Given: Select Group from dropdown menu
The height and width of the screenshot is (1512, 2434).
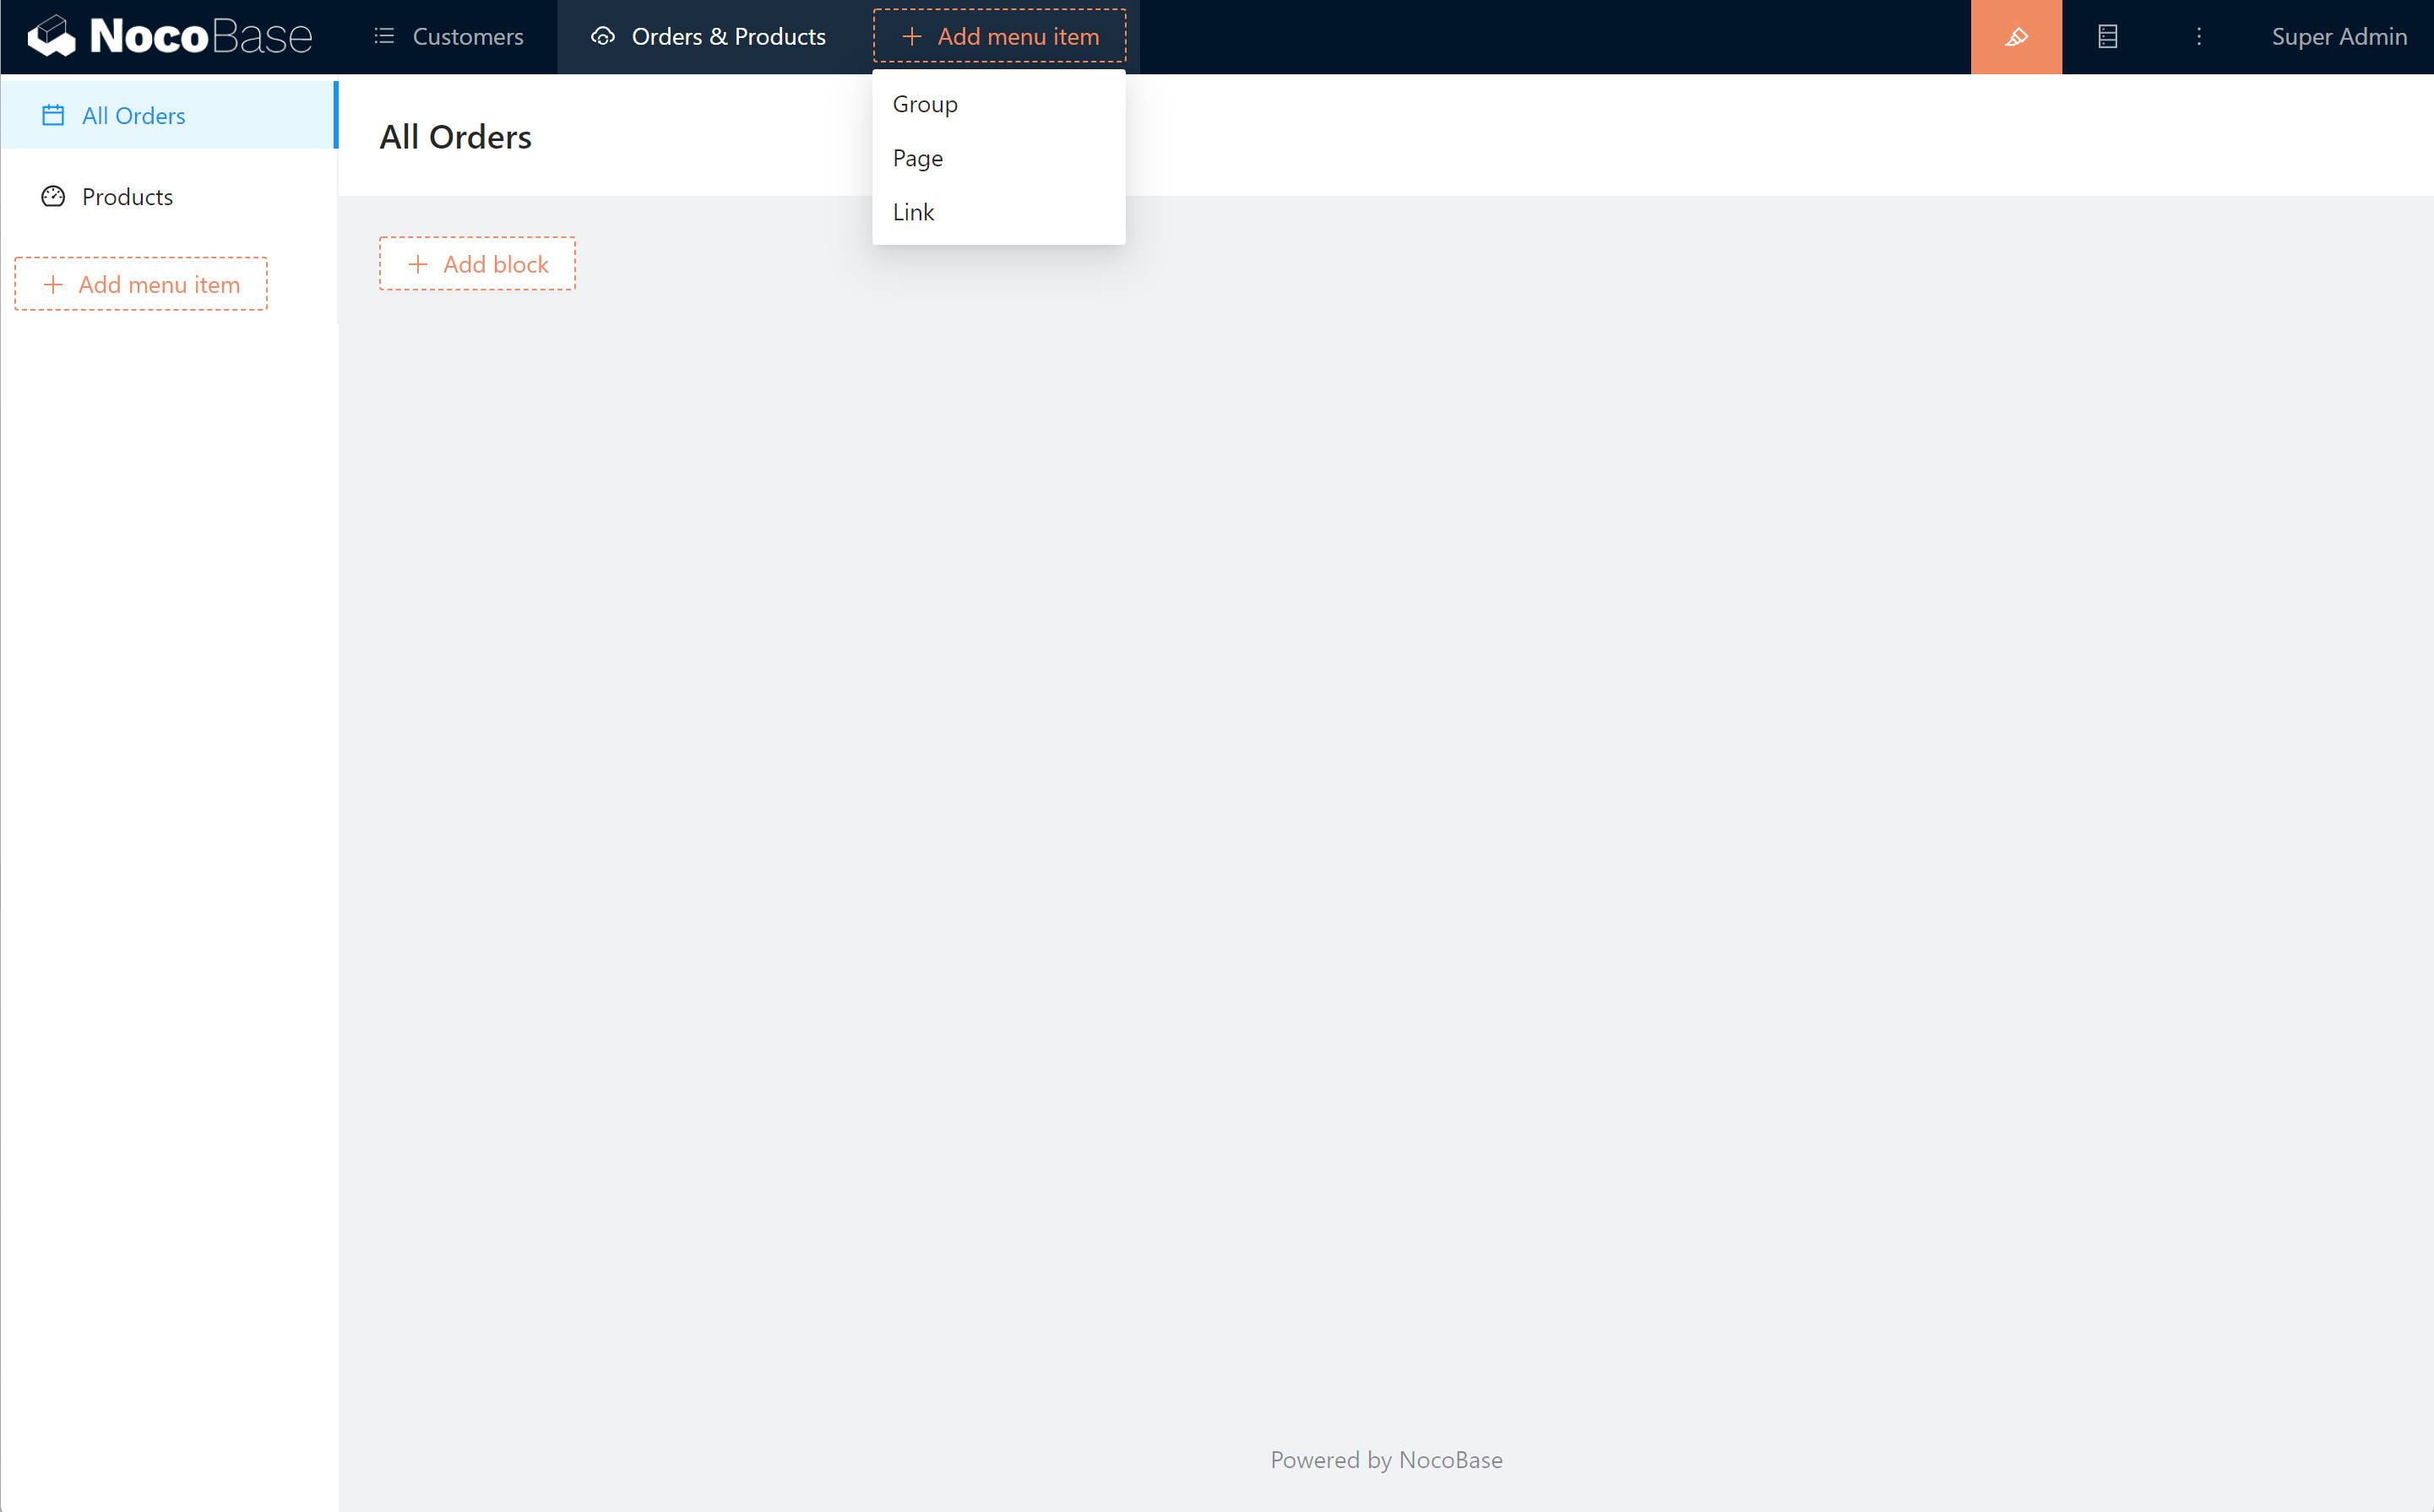Looking at the screenshot, I should point(926,104).
